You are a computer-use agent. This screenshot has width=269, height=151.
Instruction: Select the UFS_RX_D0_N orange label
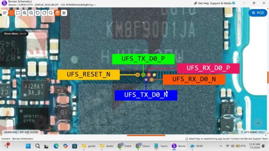click(x=194, y=79)
